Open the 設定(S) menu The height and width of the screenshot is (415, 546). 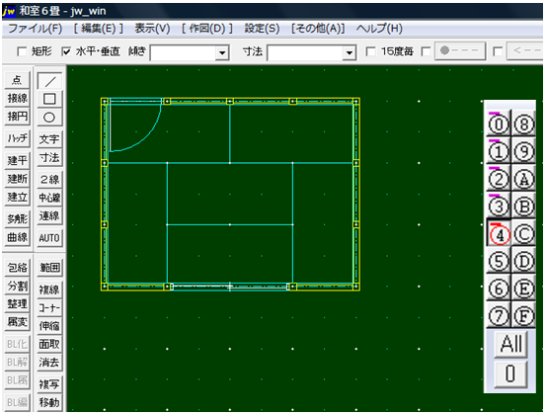coord(262,29)
